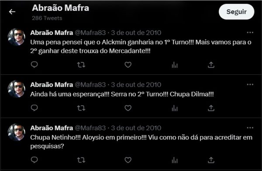Open @Mafra83 handle on Serra tweet
This screenshot has height=171, width=262.
90,85
